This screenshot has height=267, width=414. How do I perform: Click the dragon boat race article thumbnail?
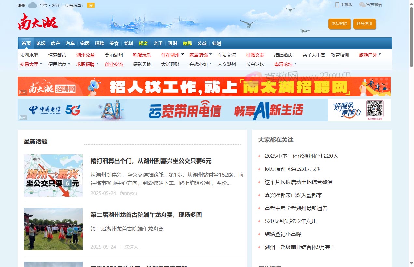[53, 229]
